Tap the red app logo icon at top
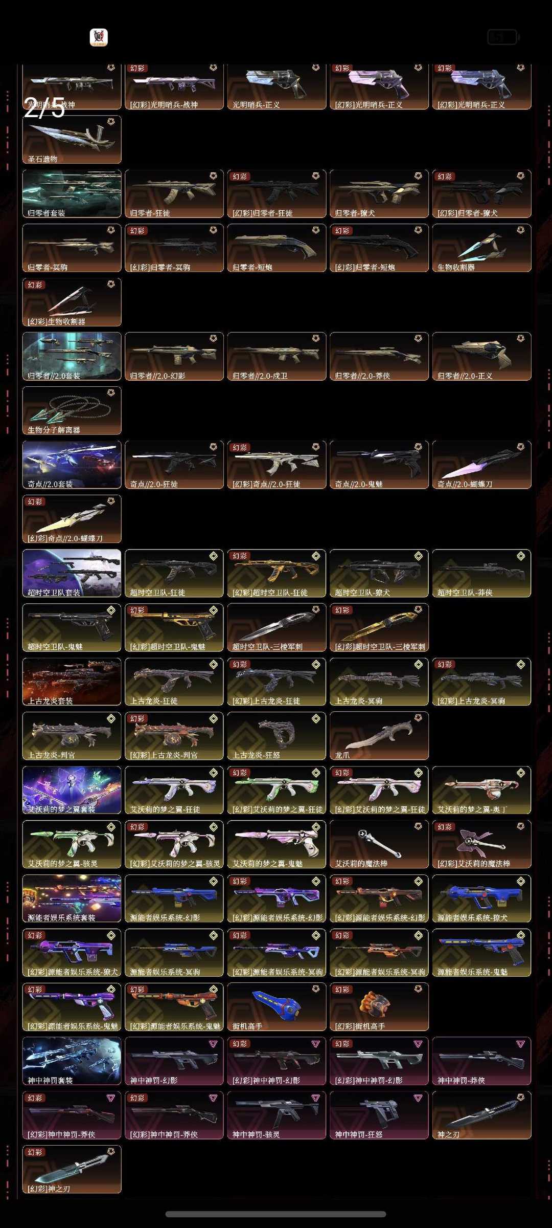 (x=99, y=37)
